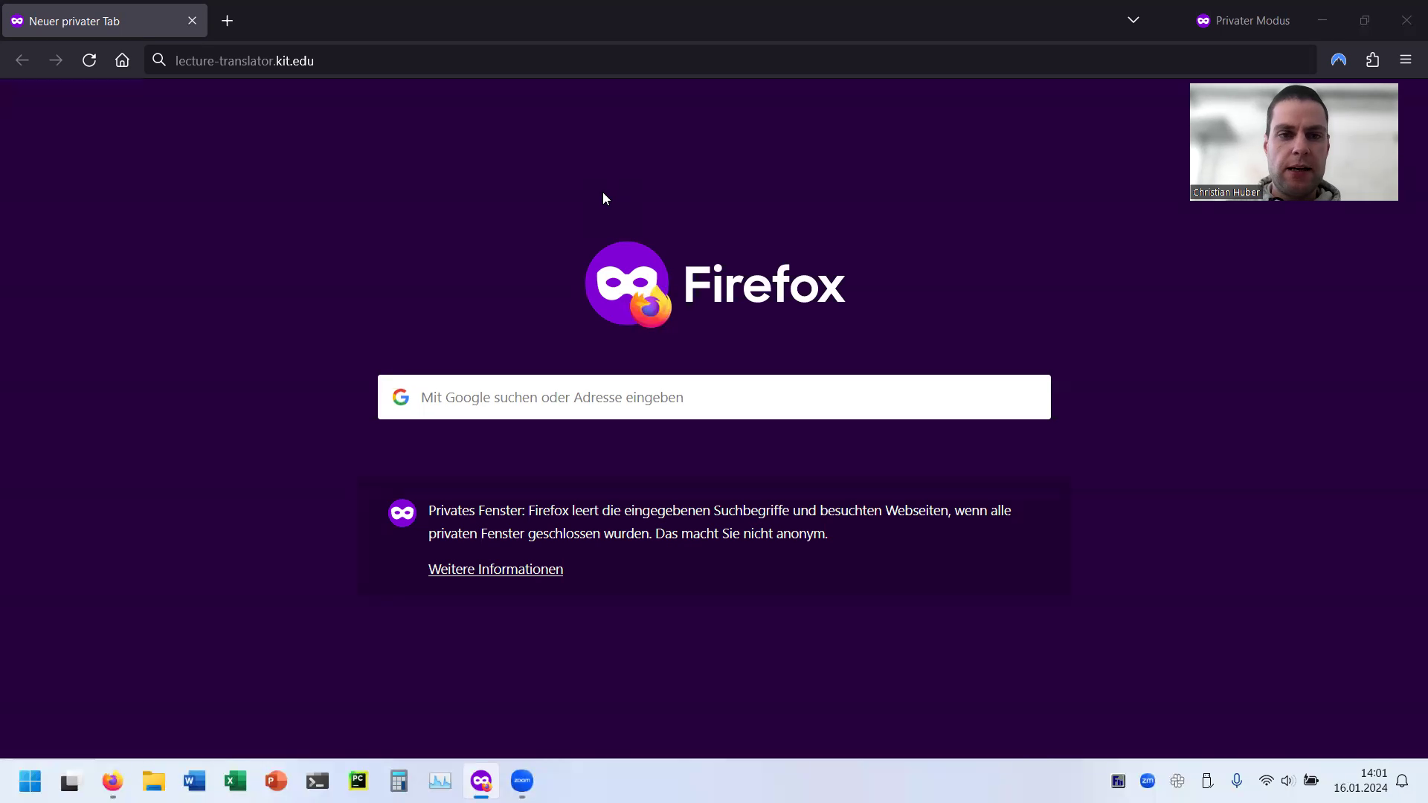Open Calculator from the taskbar
Image resolution: width=1428 pixels, height=803 pixels.
click(399, 781)
